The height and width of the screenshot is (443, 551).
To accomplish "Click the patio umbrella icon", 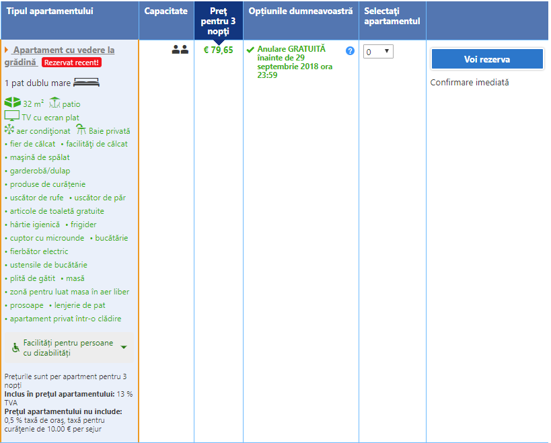I will [54, 103].
